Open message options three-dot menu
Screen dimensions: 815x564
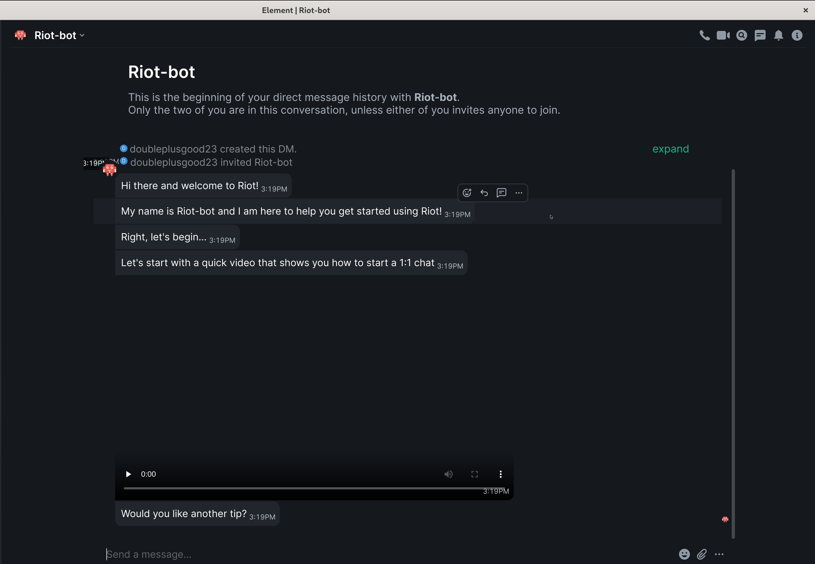[x=518, y=193]
